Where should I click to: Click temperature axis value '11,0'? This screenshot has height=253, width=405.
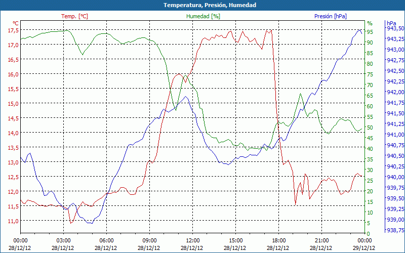14,221
